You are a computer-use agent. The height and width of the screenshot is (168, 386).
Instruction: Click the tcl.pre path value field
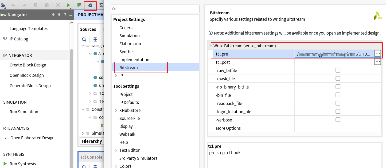pyautogui.click(x=335, y=54)
